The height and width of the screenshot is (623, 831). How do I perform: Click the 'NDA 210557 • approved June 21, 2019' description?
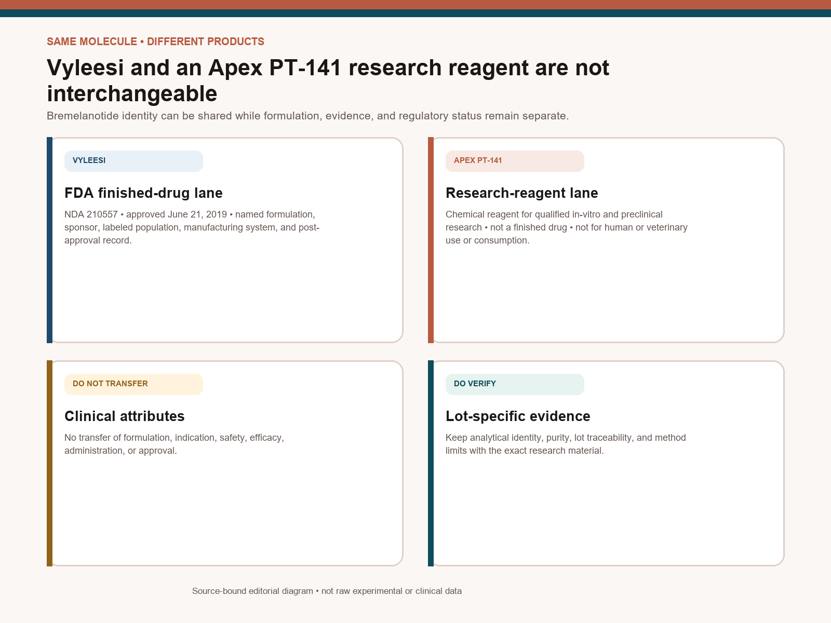coord(192,227)
